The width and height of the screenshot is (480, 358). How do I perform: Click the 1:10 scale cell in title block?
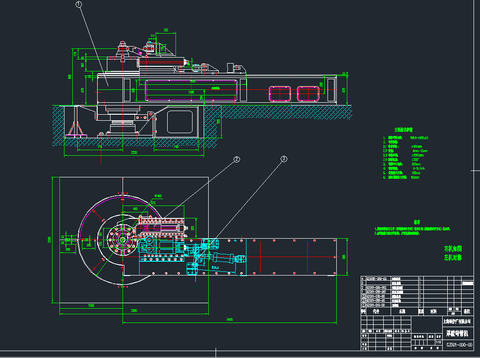(438, 342)
